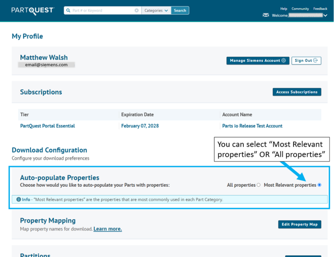334x257 pixels.
Task: Click inside the Part # or Keyword field
Action: point(100,10)
